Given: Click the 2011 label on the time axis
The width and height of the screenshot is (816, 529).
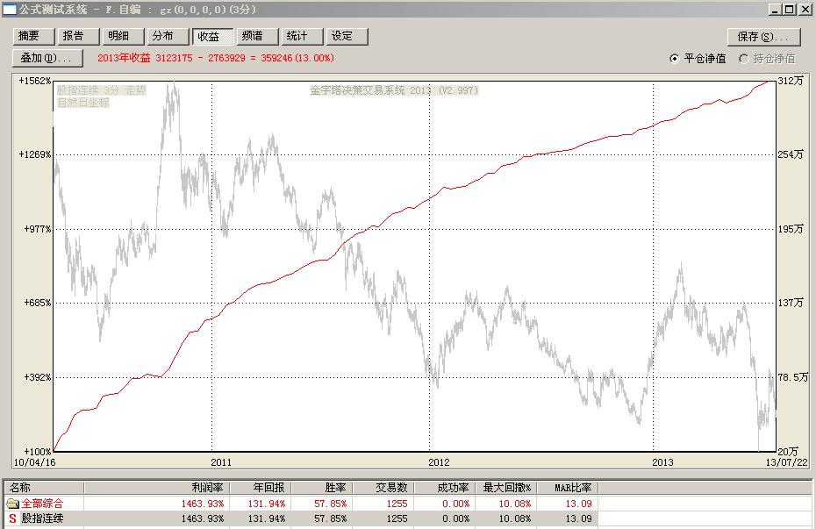Looking at the screenshot, I should (x=221, y=462).
